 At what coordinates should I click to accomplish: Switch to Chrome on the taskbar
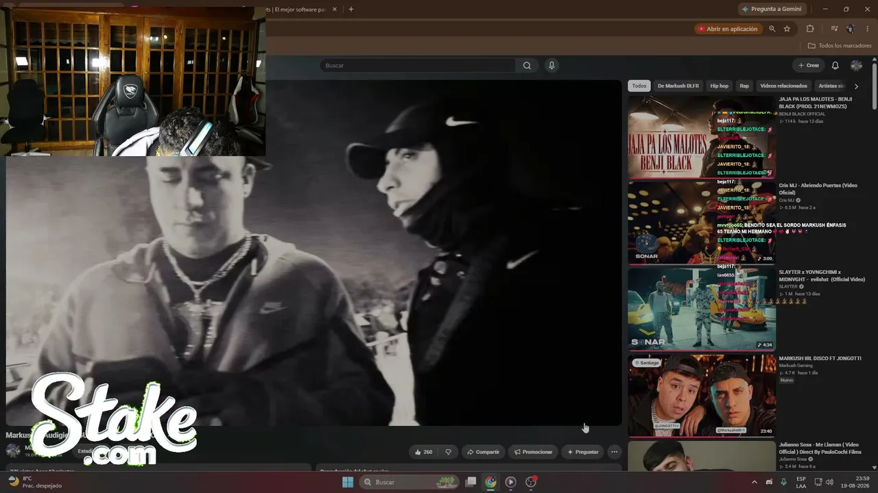pos(490,482)
